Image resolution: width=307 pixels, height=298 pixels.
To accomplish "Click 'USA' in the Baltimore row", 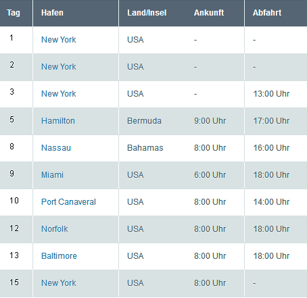I will coord(135,256).
